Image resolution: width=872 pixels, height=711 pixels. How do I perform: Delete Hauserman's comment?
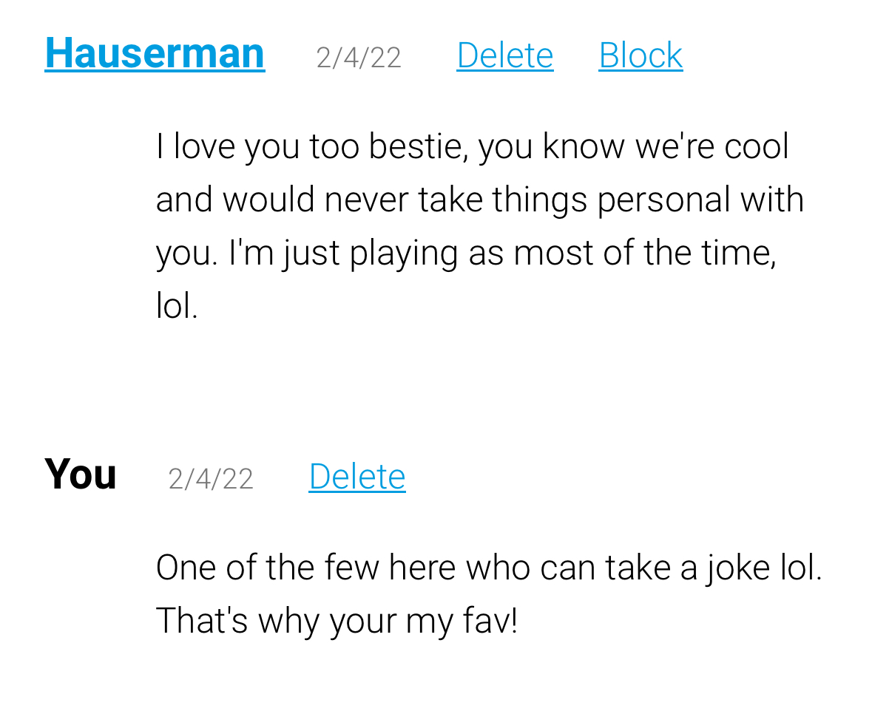505,55
